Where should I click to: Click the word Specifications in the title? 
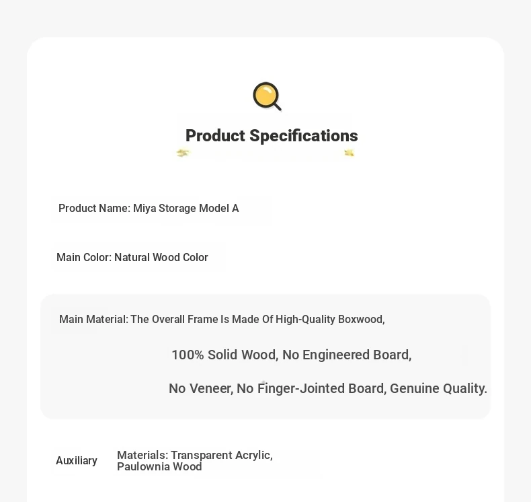click(x=304, y=135)
